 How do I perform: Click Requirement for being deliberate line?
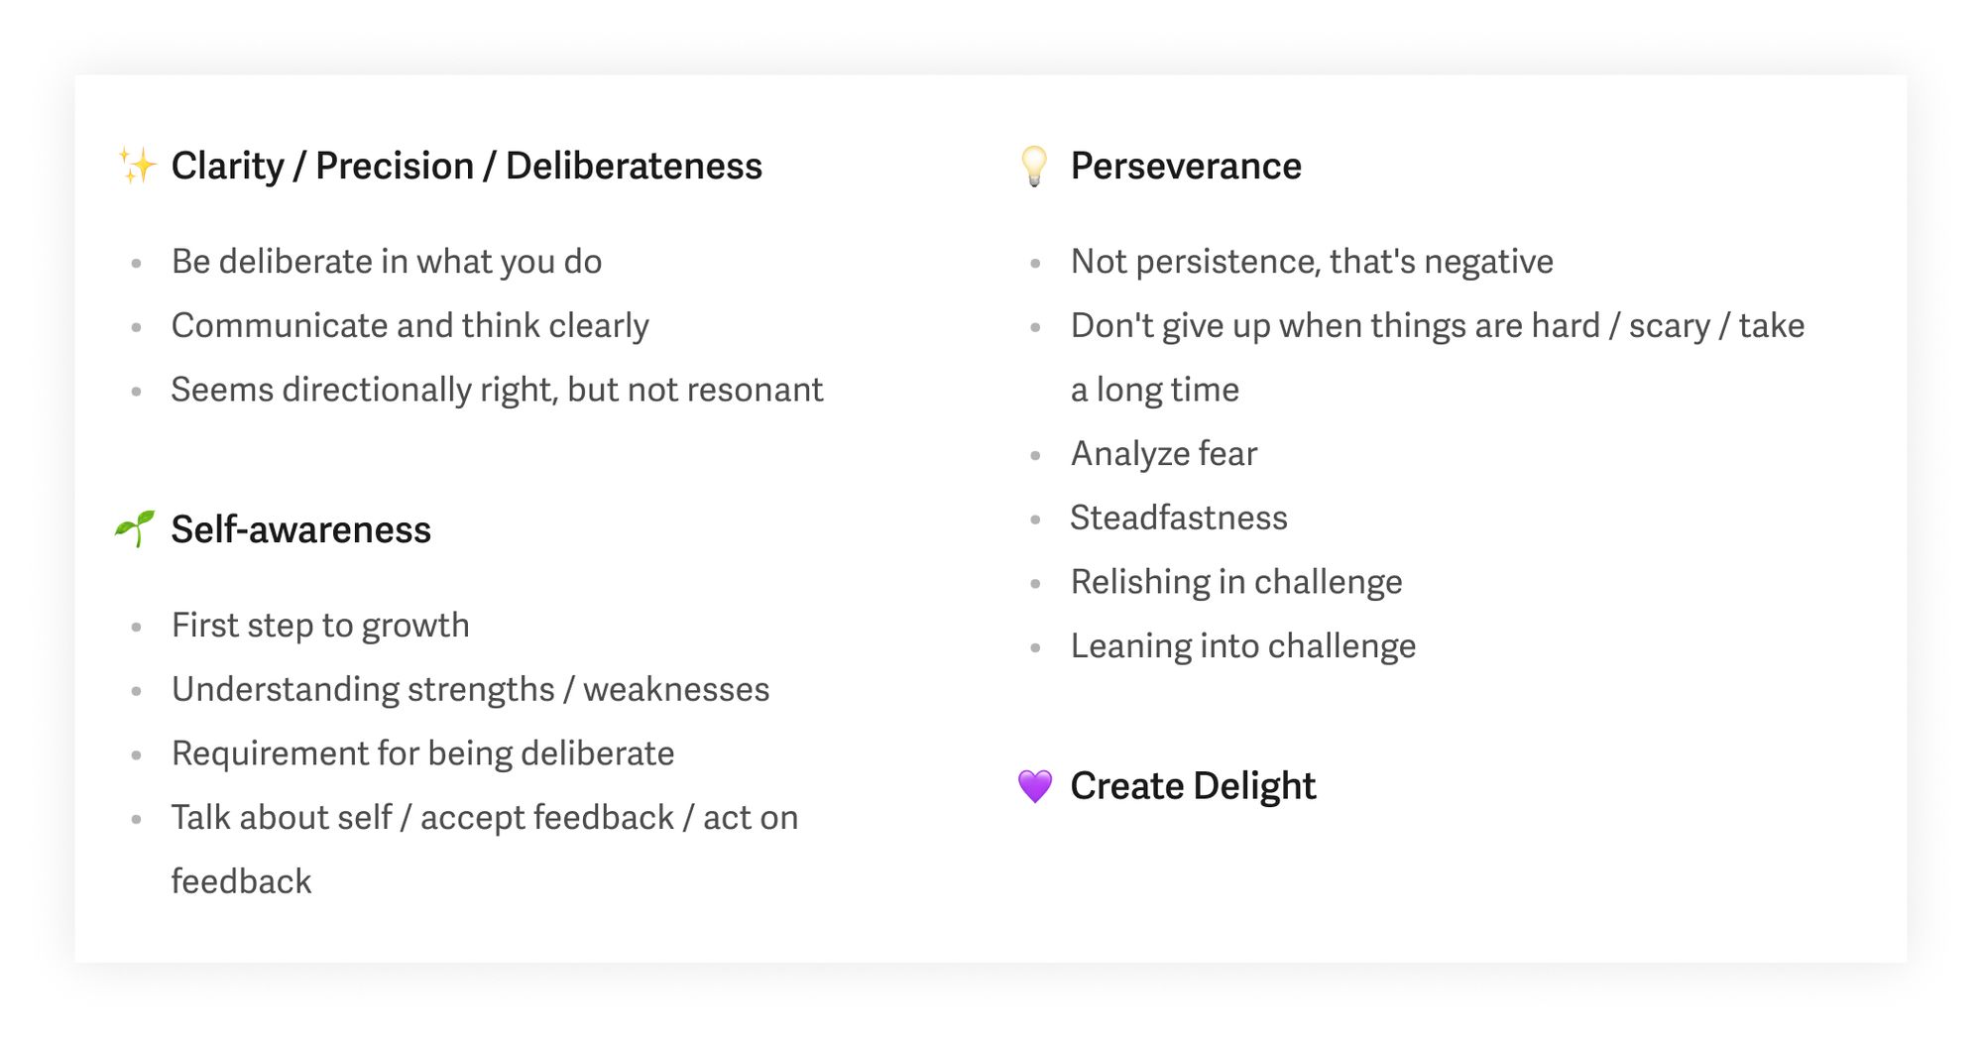pyautogui.click(x=423, y=753)
